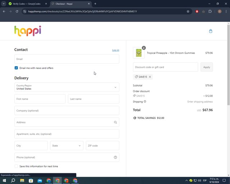Show hidden system tray icons
Image resolution: width=230 pixels, height=184 pixels.
tap(187, 180)
